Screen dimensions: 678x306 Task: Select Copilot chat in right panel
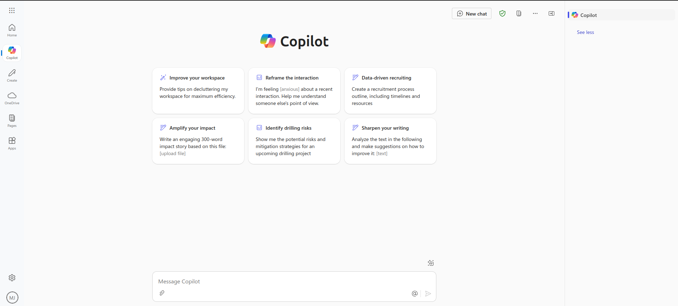pyautogui.click(x=588, y=15)
